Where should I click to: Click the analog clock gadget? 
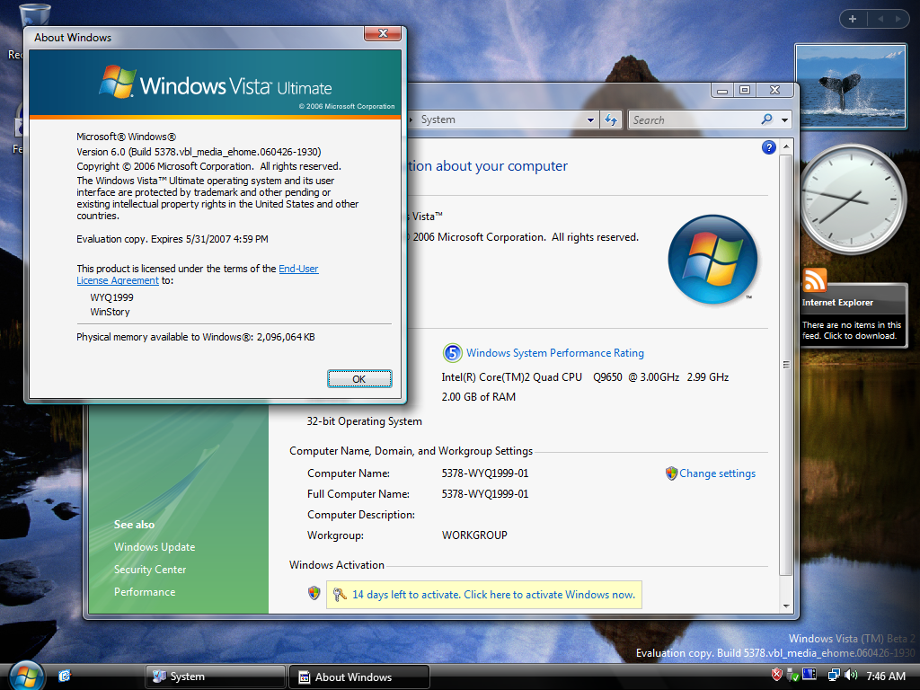(x=853, y=199)
